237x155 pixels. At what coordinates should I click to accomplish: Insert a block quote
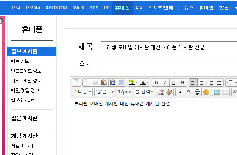(x=180, y=92)
